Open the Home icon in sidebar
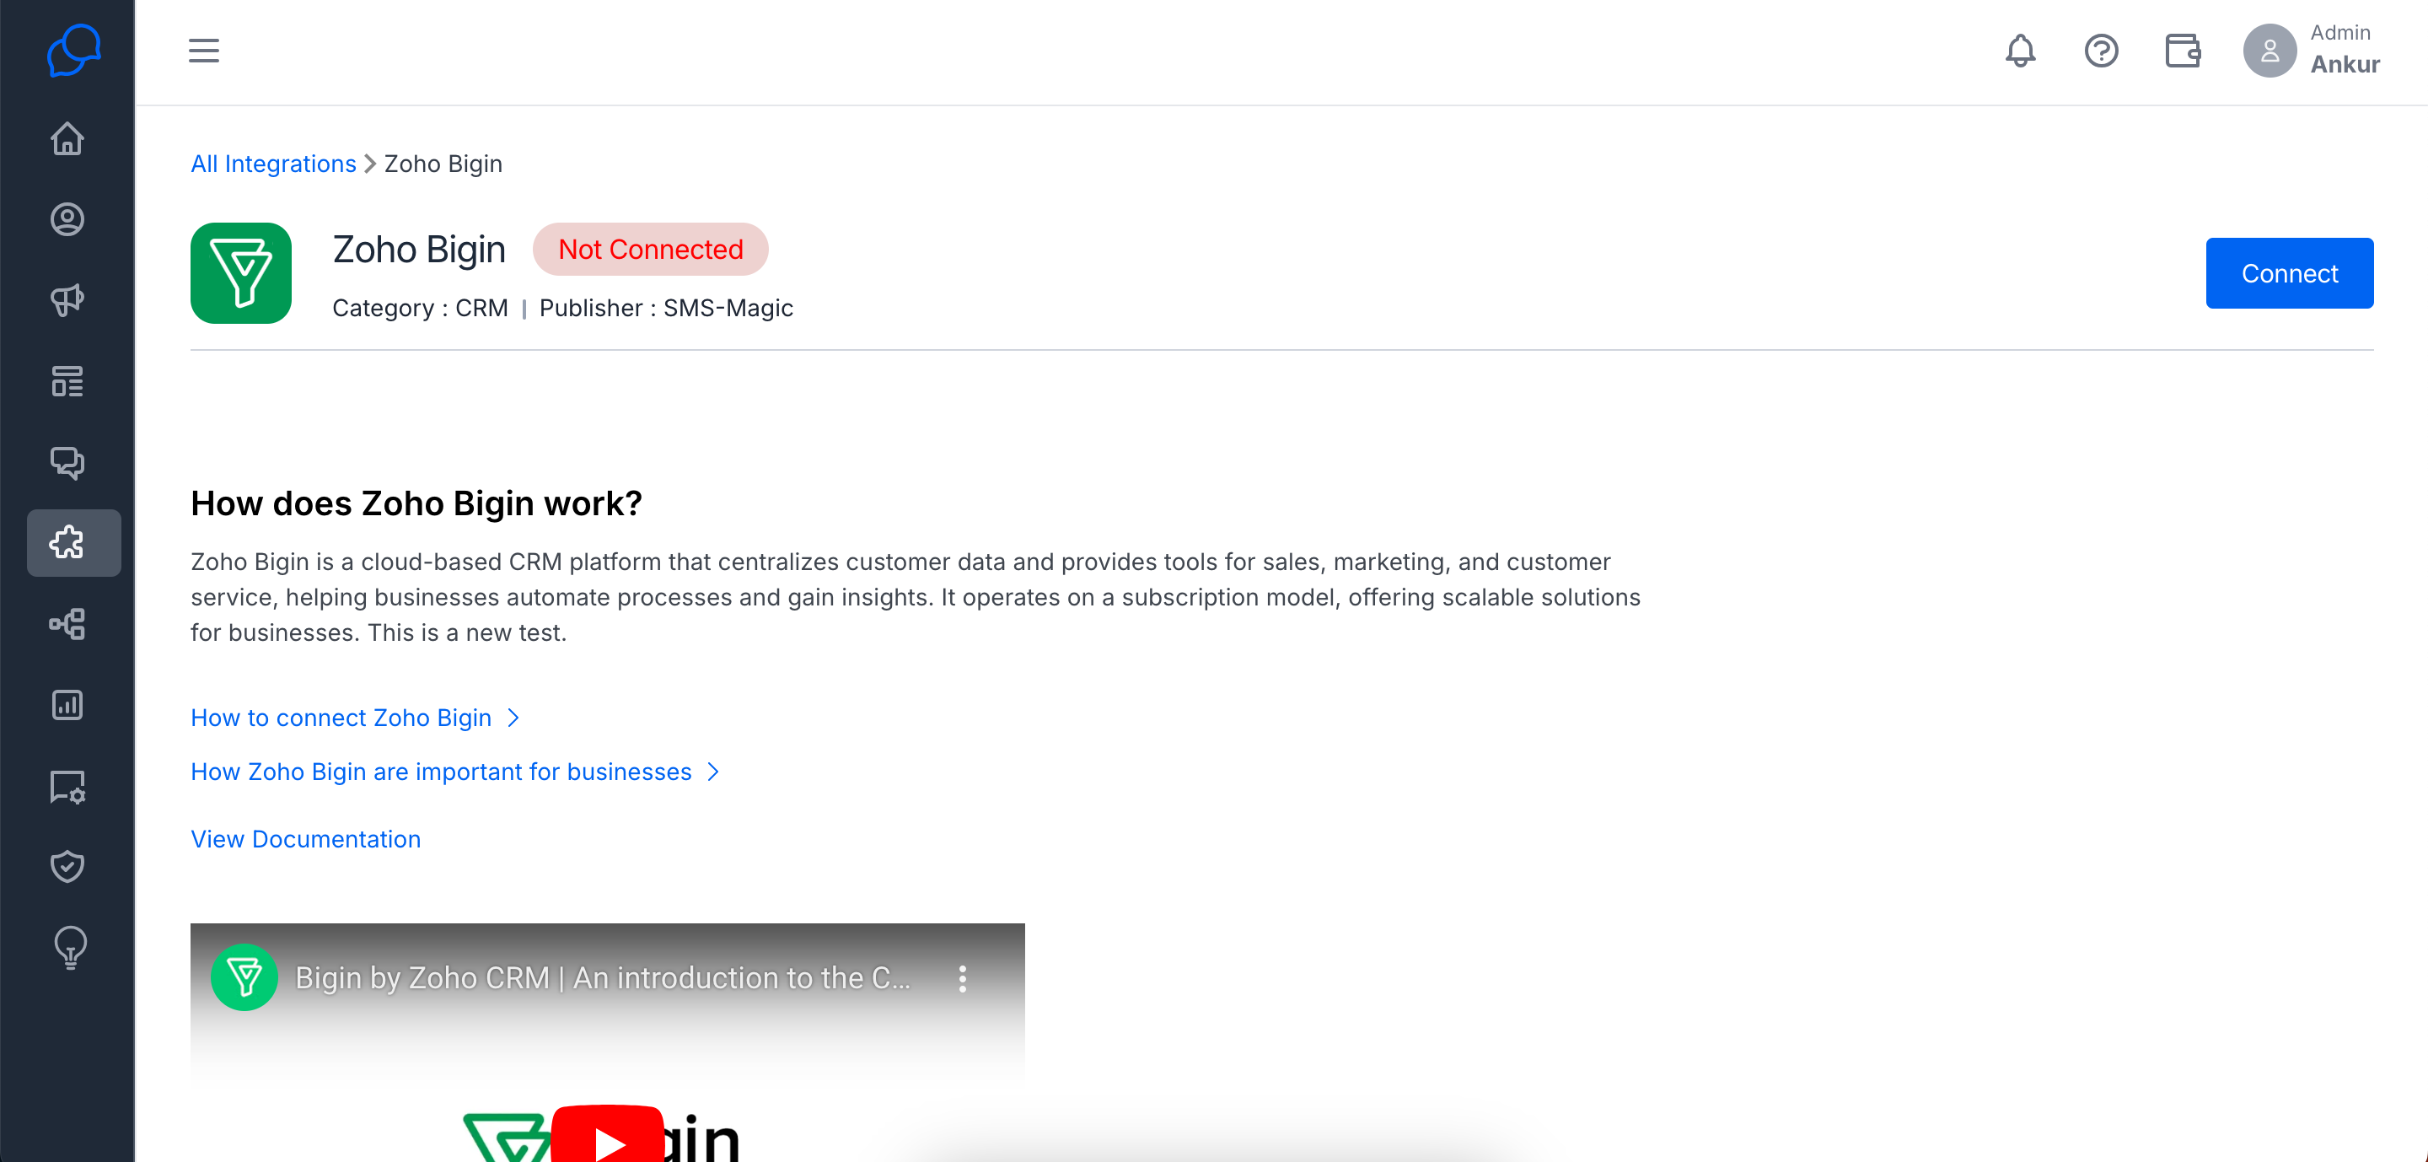The width and height of the screenshot is (2428, 1162). click(67, 138)
